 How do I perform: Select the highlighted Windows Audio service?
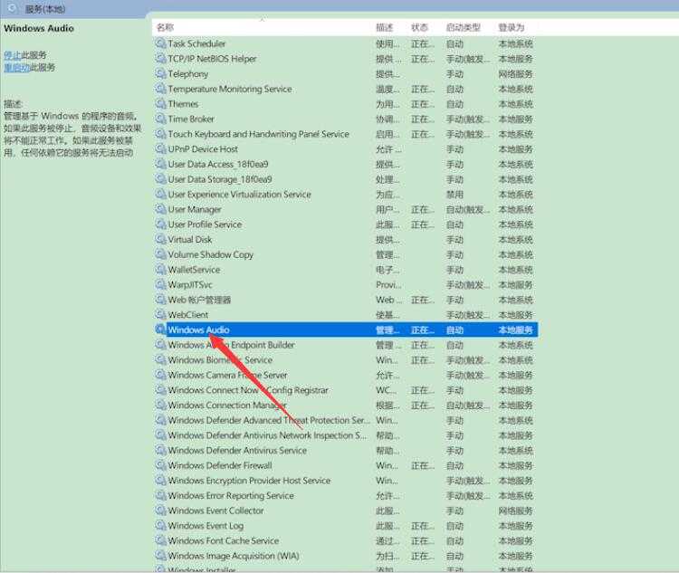[347, 329]
